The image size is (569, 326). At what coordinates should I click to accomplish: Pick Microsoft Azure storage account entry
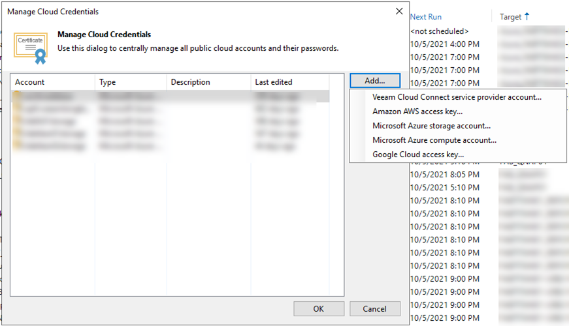(431, 126)
